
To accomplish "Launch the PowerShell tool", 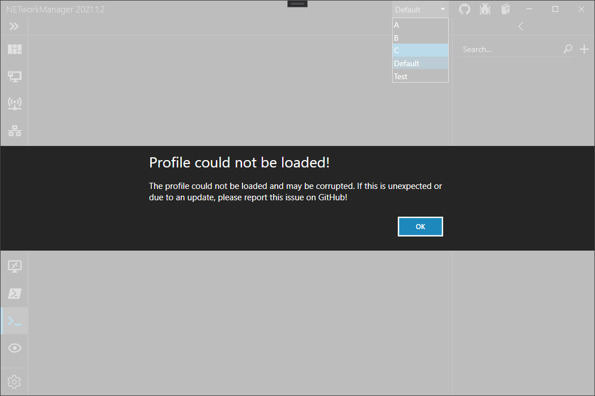I will pos(14,294).
